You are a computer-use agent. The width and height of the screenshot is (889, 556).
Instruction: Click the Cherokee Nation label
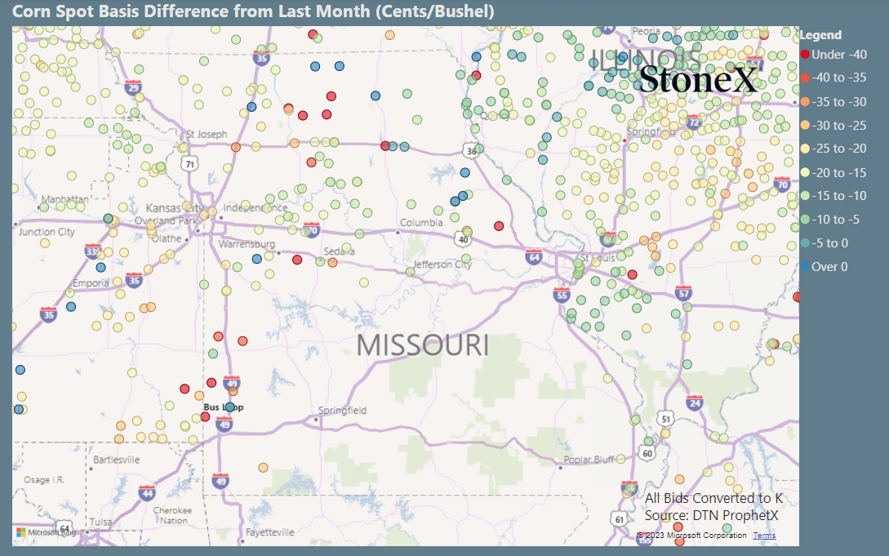[x=173, y=515]
